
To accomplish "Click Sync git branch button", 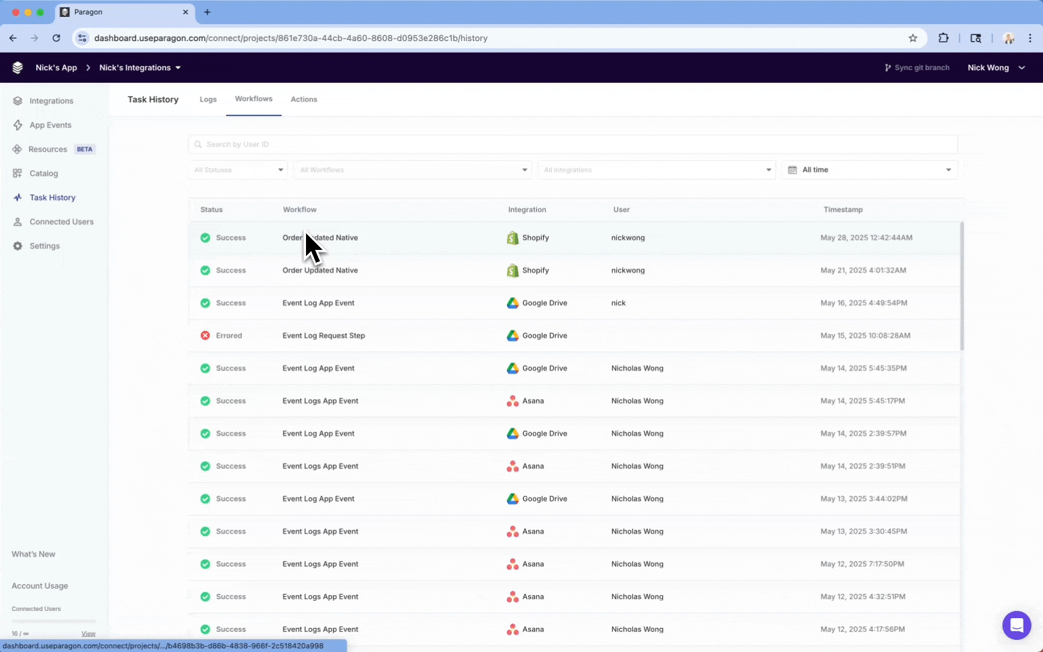I will click(917, 68).
